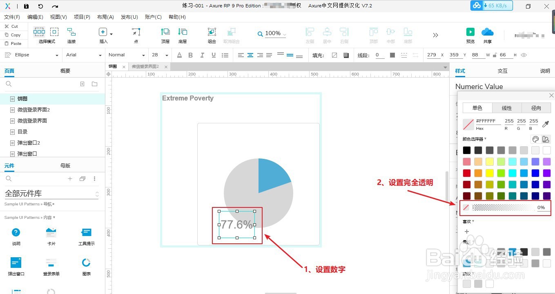This screenshot has height=294, width=555.
Task: Open the line color swatch
Action: [392, 55]
